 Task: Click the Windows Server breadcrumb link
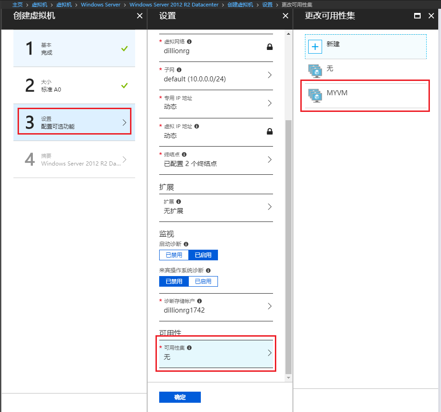pyautogui.click(x=100, y=5)
